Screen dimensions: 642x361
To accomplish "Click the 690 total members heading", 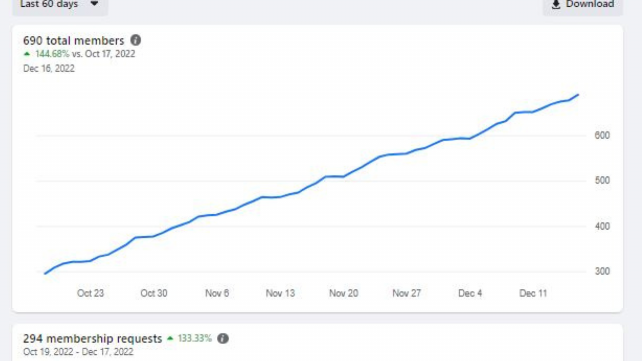I will coord(74,41).
